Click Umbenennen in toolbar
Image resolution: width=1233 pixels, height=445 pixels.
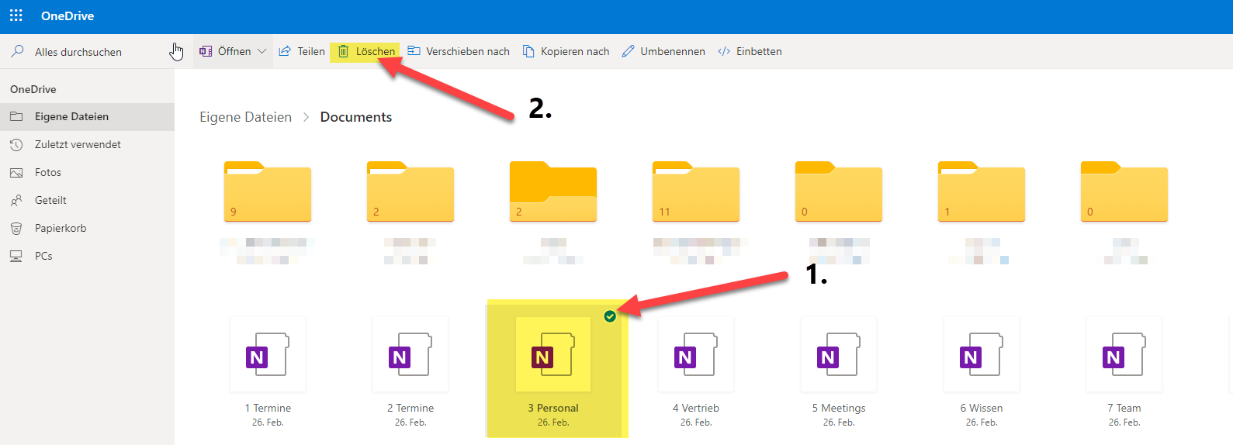(663, 51)
